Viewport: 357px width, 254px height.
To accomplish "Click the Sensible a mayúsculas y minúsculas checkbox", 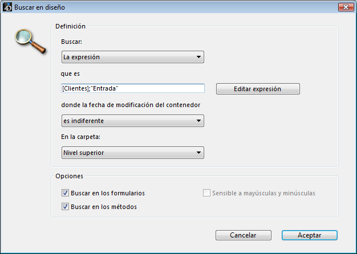I will [207, 193].
